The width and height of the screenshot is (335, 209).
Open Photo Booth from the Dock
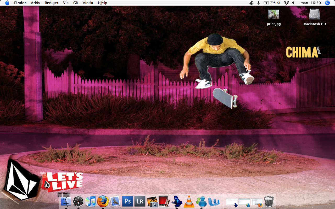(x=164, y=201)
